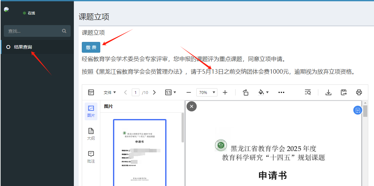Open the paint bucket background color tool
Screen dimensions: 374x186
pos(264,92)
